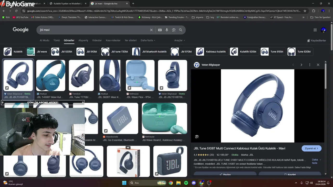
Task: Filter by the Kablosuz kulaklık chip
Action: pyautogui.click(x=212, y=52)
